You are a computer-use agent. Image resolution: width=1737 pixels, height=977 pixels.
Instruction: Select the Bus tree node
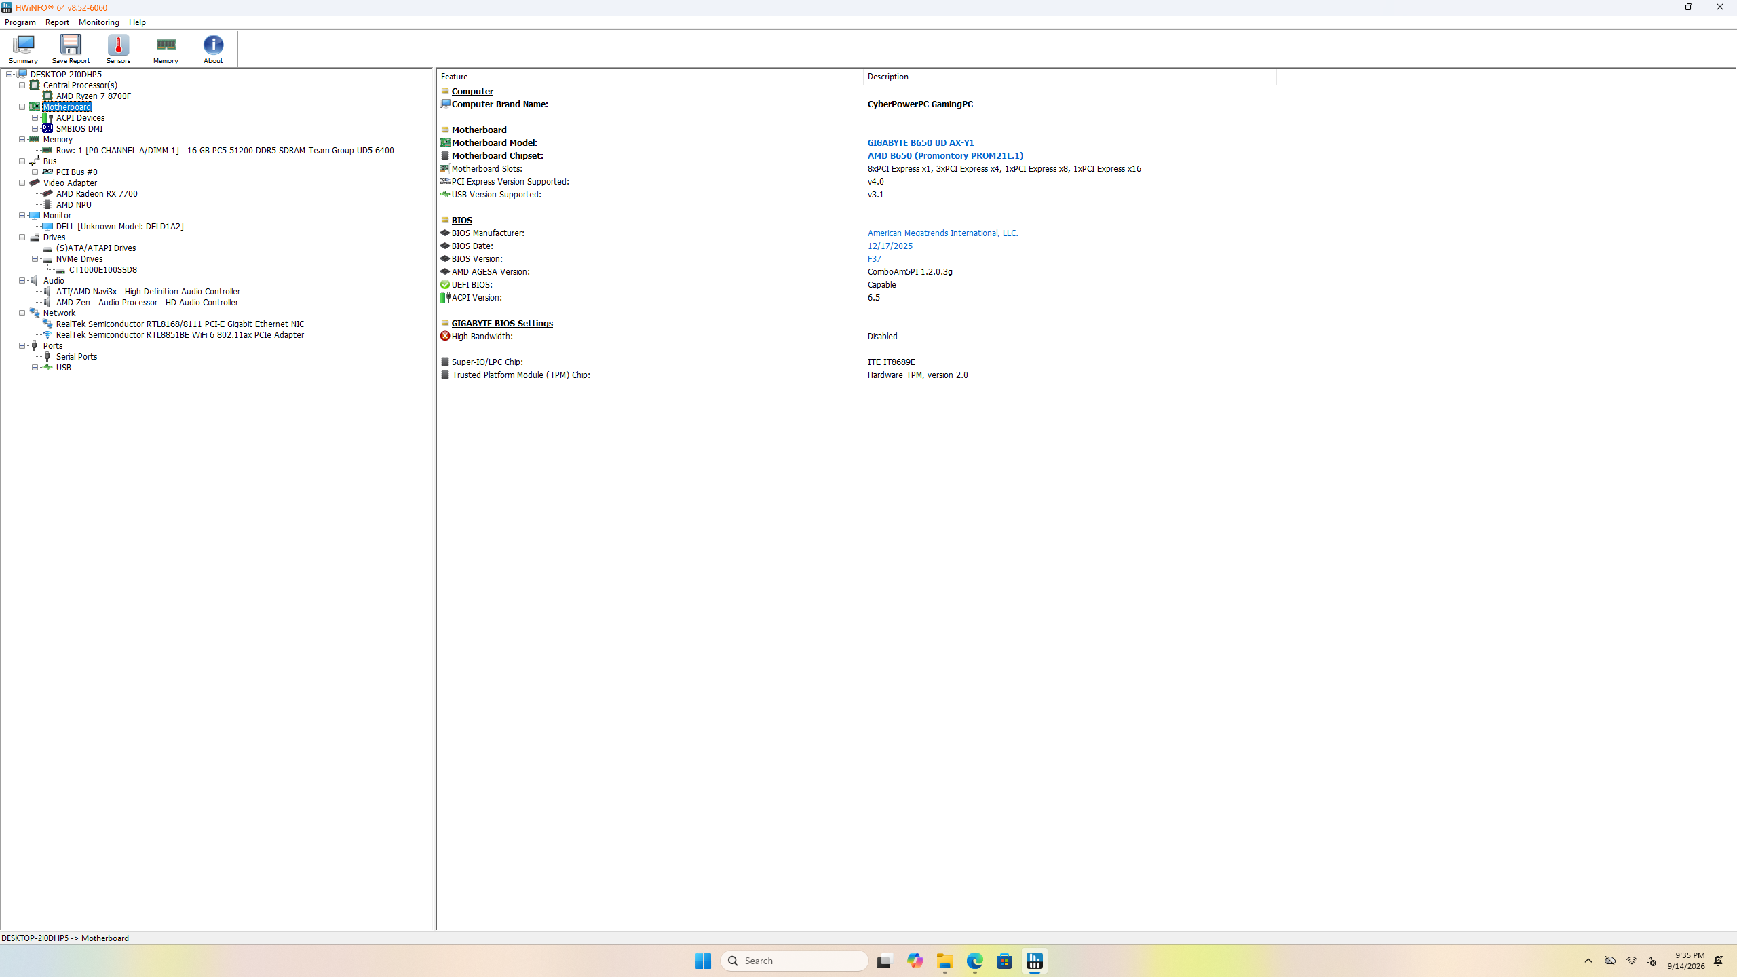50,161
